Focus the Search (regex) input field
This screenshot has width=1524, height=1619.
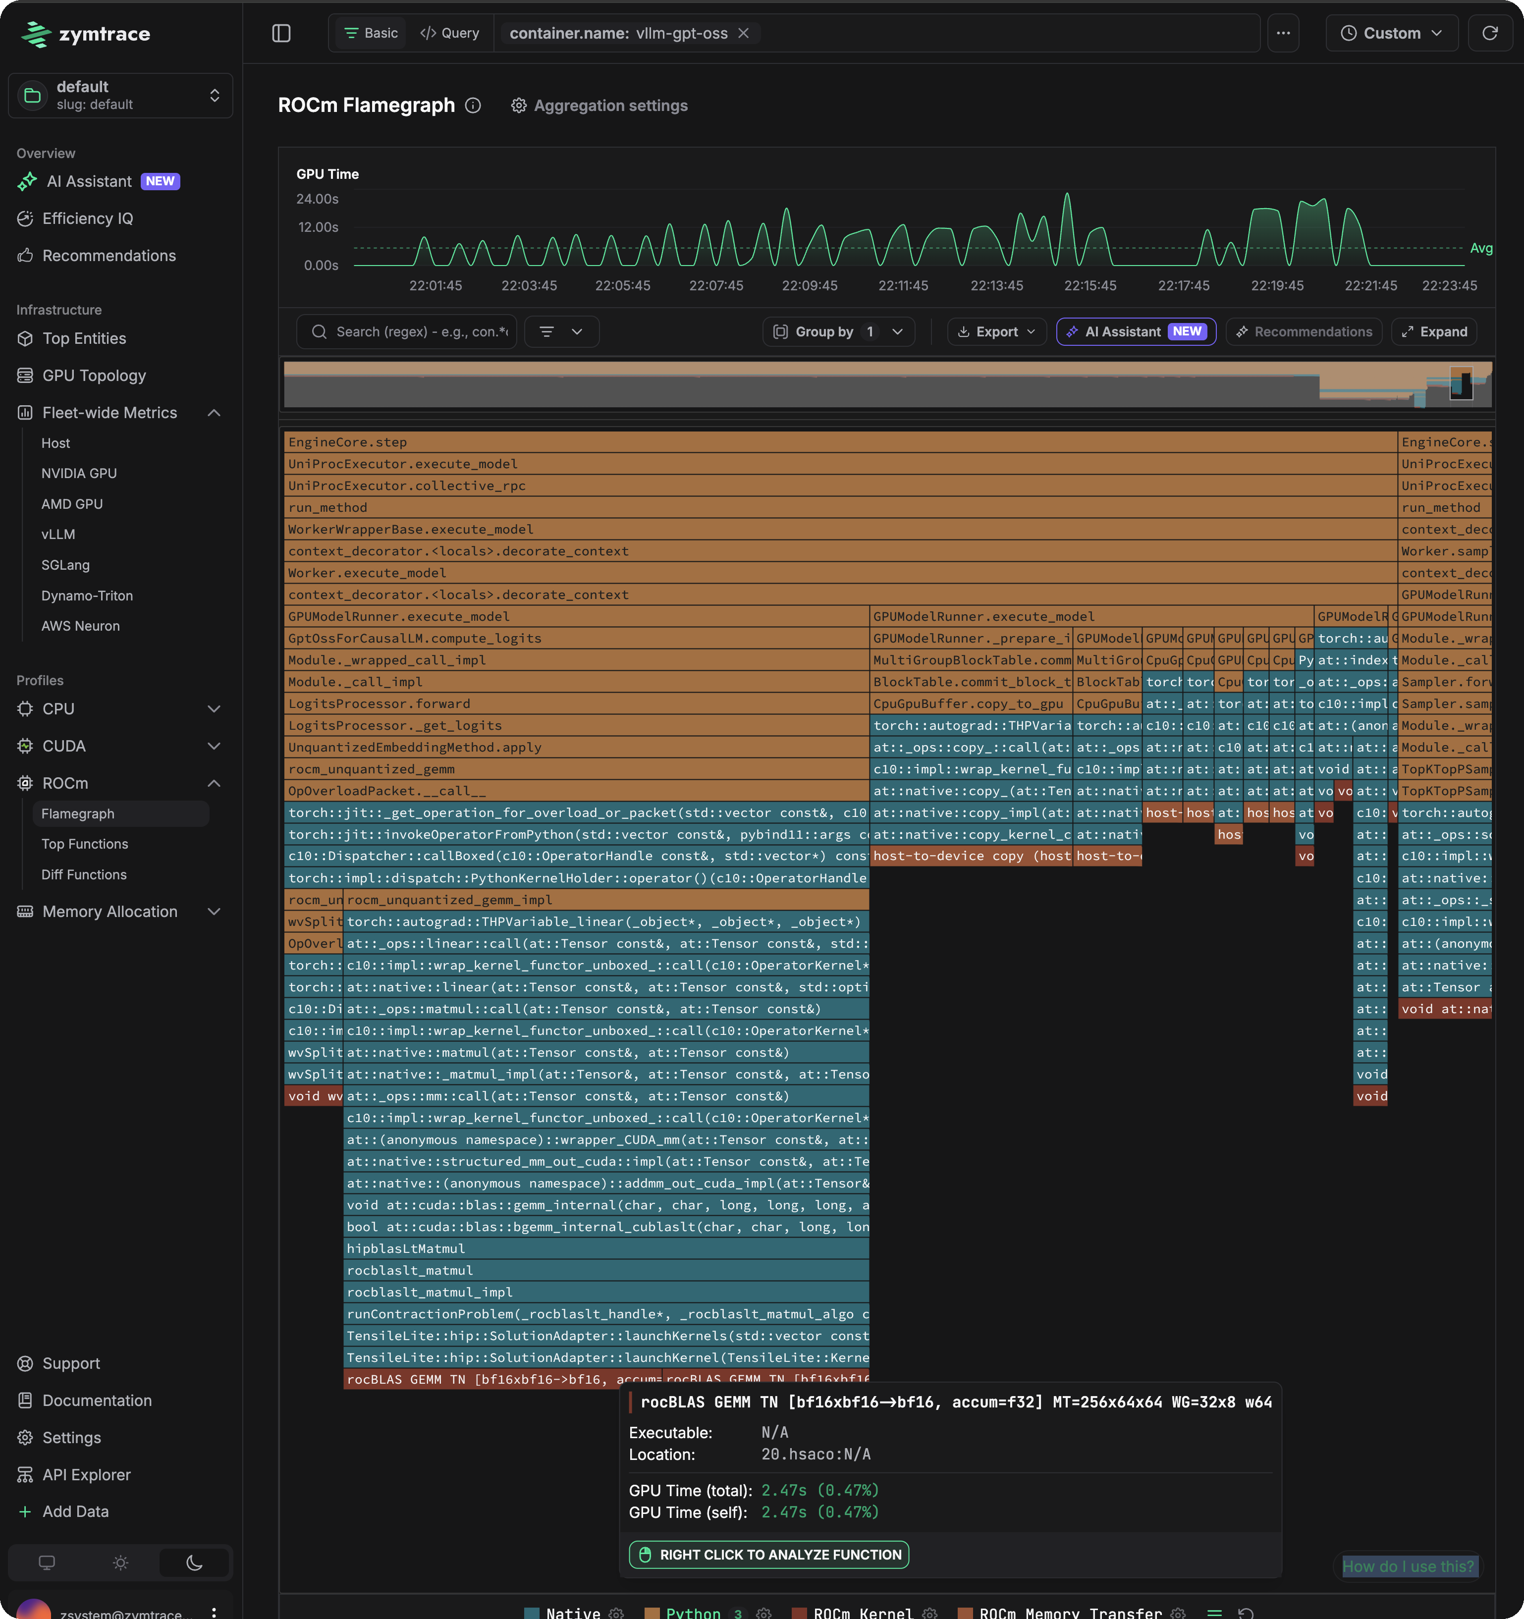click(406, 331)
